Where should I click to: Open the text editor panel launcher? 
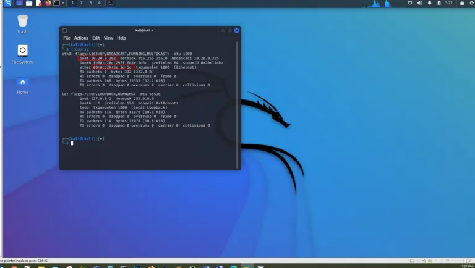pyautogui.click(x=39, y=3)
